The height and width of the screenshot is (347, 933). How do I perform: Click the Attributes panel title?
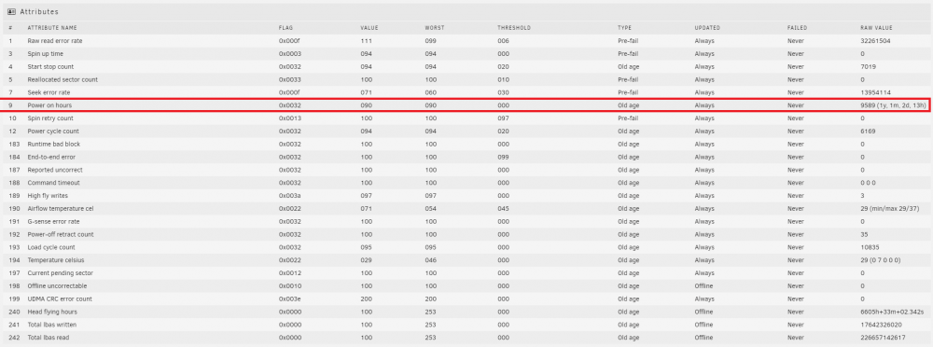pos(39,12)
